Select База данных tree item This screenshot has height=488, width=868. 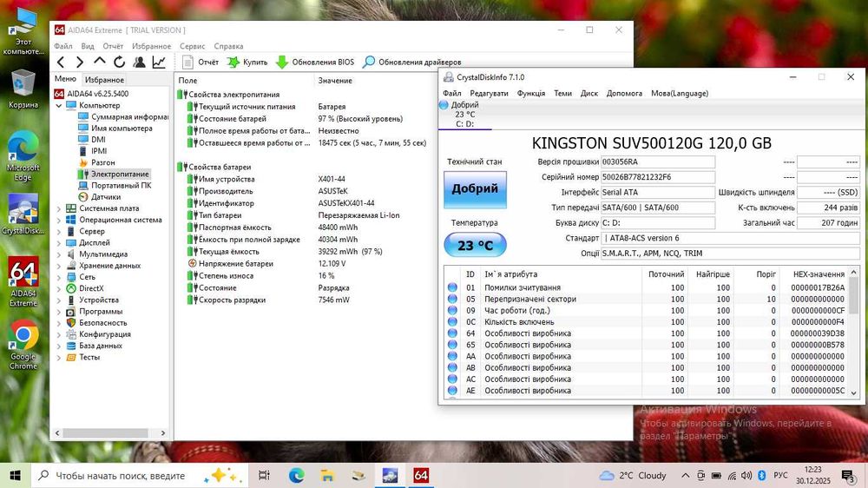pos(95,346)
